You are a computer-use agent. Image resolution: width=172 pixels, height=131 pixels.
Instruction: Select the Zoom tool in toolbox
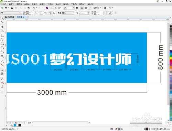[2, 31]
